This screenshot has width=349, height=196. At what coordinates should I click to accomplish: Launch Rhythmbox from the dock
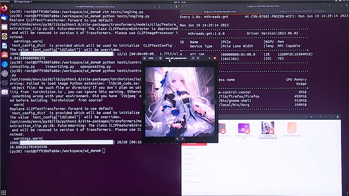[4, 36]
